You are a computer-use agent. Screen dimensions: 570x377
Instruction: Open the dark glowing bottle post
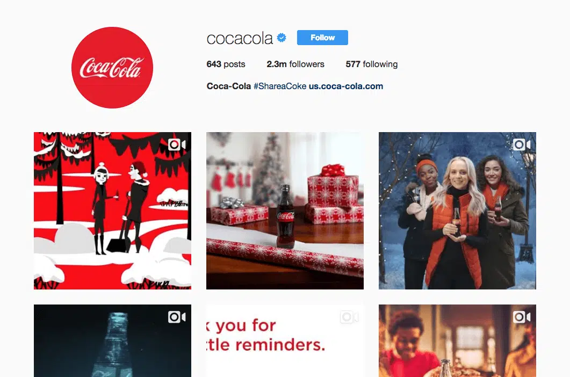click(x=112, y=340)
